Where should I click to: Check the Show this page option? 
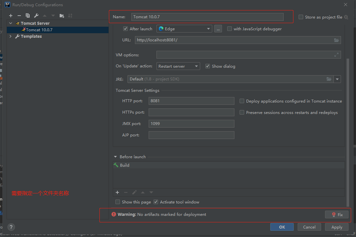coord(118,202)
